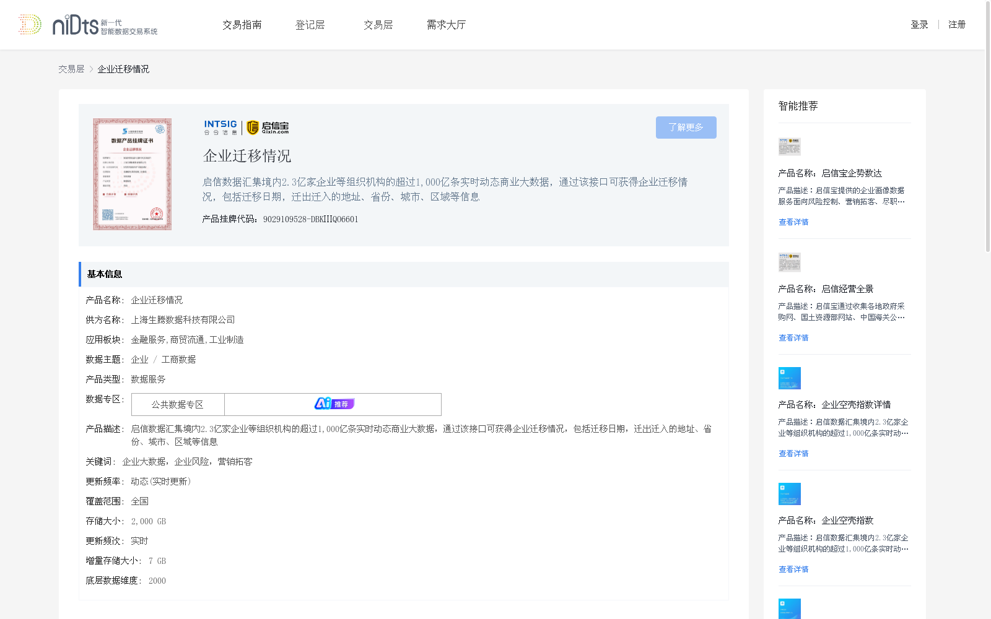Click the 基本信息 section header
Image resolution: width=991 pixels, height=619 pixels.
tap(404, 274)
